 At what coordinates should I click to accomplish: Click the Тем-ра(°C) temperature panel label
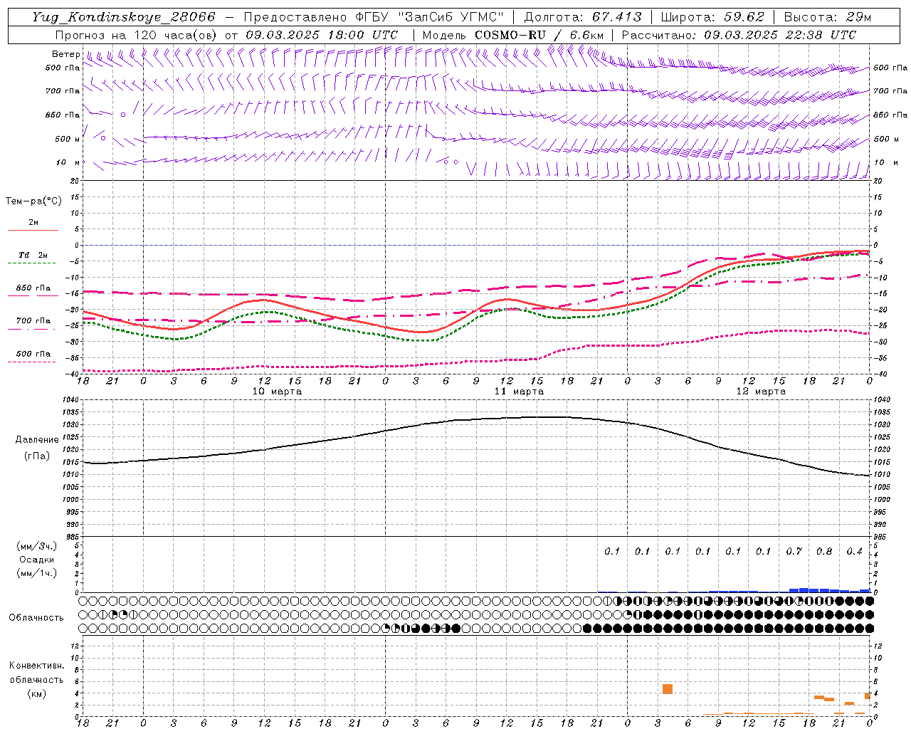33,201
